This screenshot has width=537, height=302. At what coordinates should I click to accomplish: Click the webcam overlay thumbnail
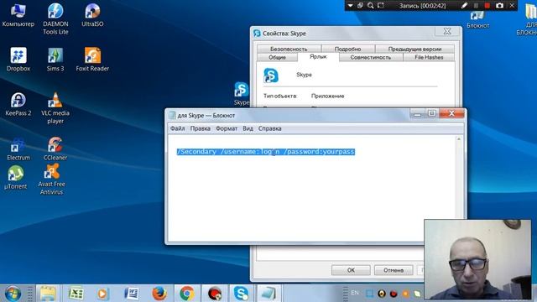click(477, 259)
